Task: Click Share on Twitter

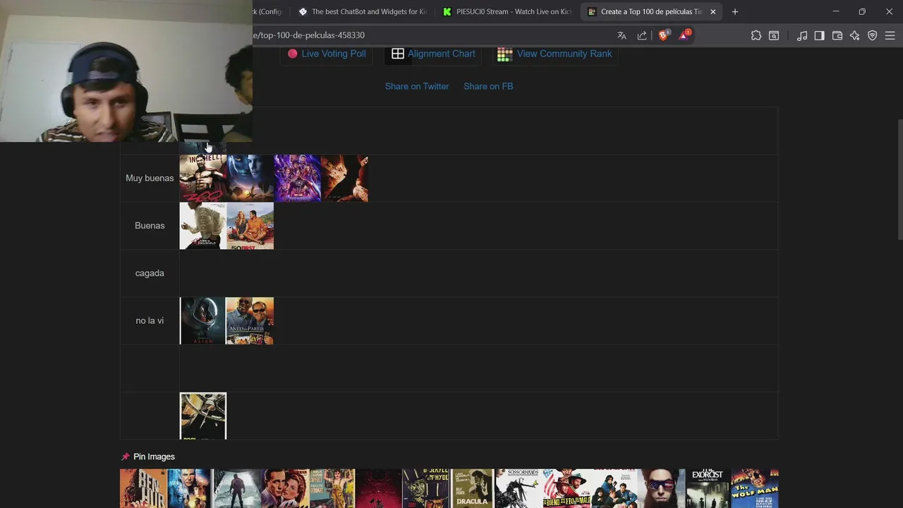Action: click(x=417, y=86)
